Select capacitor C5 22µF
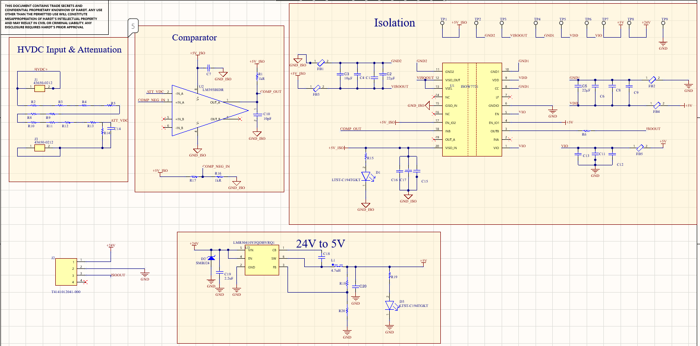700x346 pixels. (x=578, y=86)
